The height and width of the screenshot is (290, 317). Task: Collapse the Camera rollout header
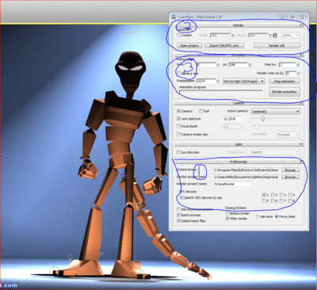coord(239,103)
